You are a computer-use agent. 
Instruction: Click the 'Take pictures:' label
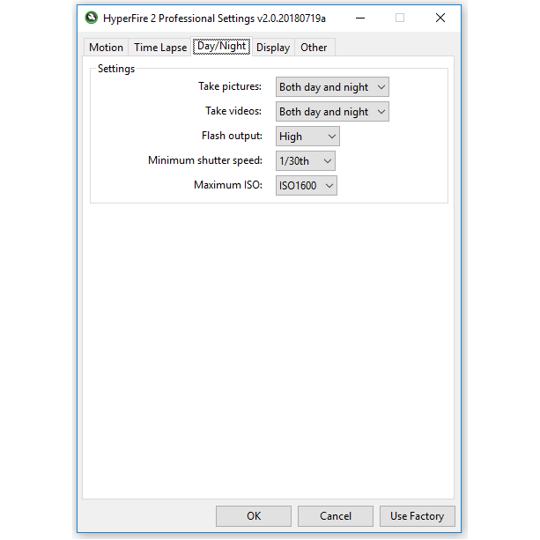(230, 86)
